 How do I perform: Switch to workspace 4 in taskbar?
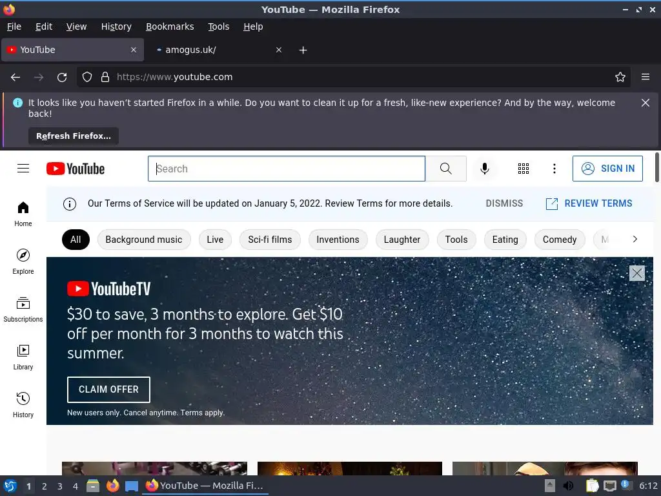(76, 486)
